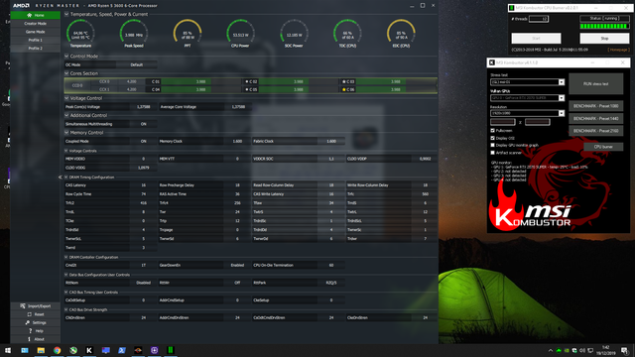Click Import/Export in the Ryzen Master sidebar
Screen dimensions: 635x357
(x=36, y=306)
